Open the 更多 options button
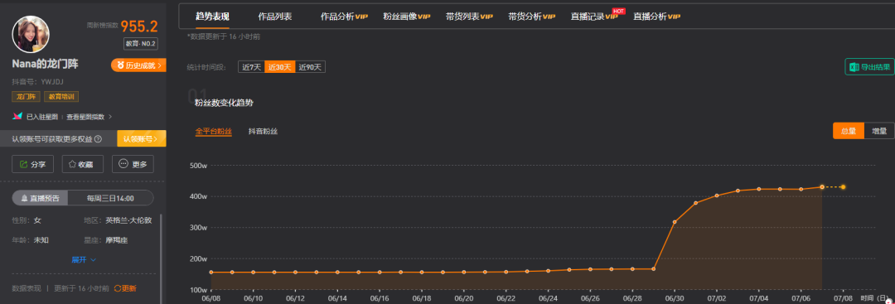 point(133,164)
